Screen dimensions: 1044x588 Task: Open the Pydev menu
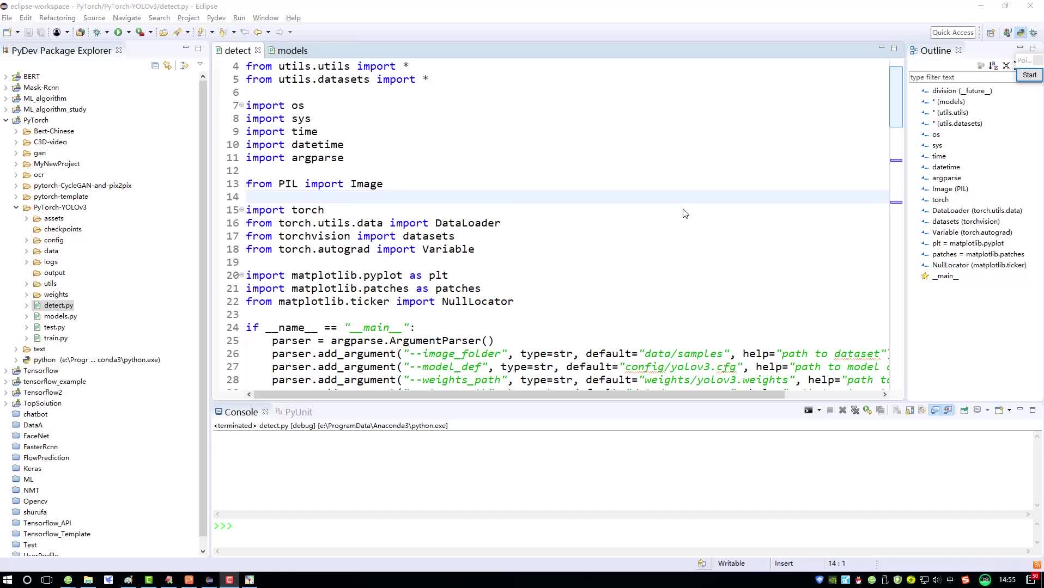tap(216, 18)
